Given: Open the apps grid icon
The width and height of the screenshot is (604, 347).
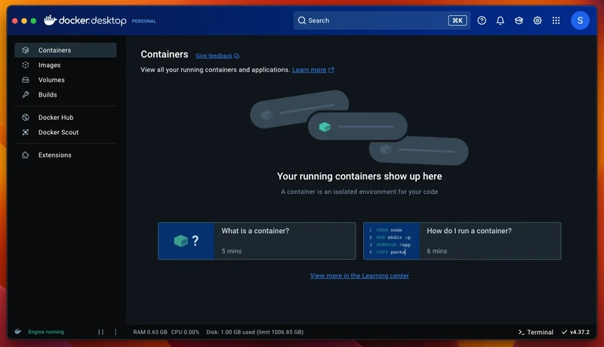Looking at the screenshot, I should (556, 20).
